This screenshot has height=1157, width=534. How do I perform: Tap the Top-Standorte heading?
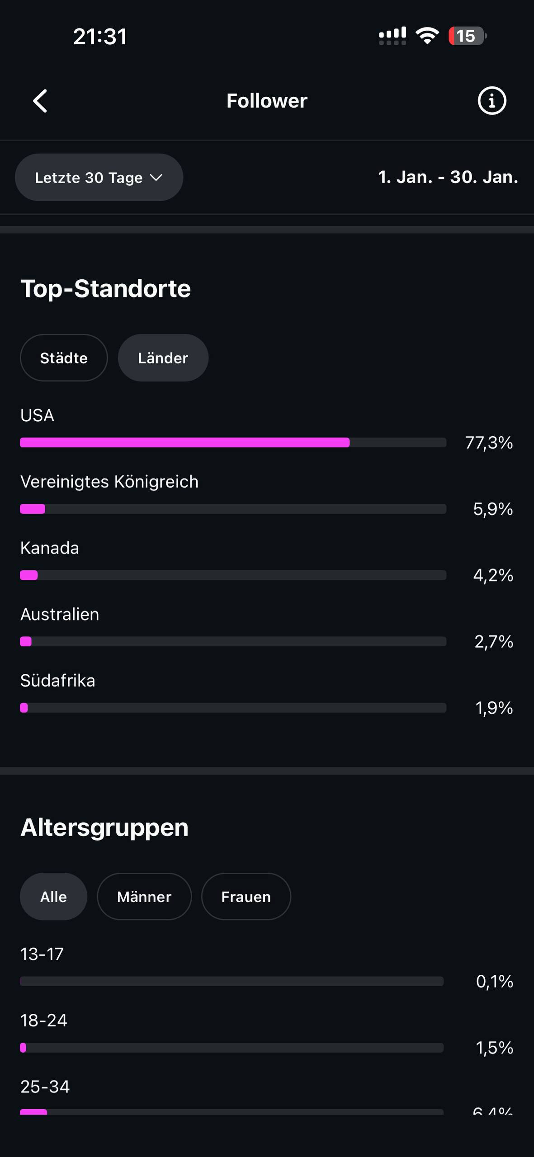coord(106,288)
